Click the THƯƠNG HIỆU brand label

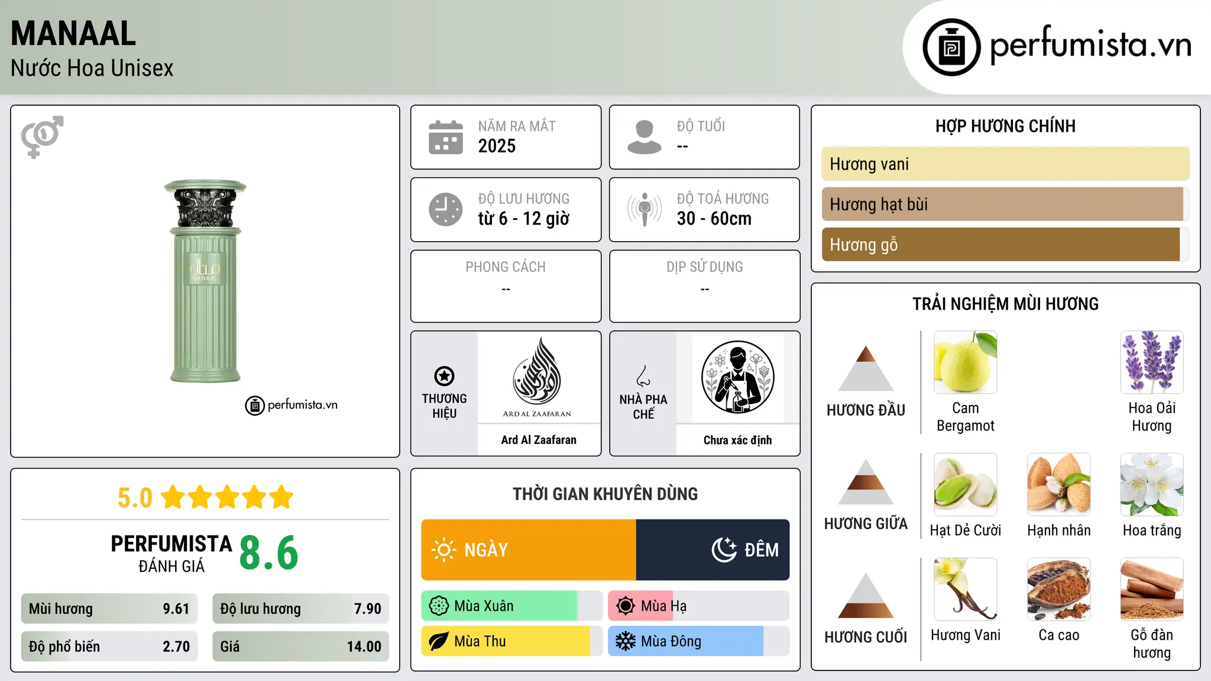pyautogui.click(x=444, y=406)
